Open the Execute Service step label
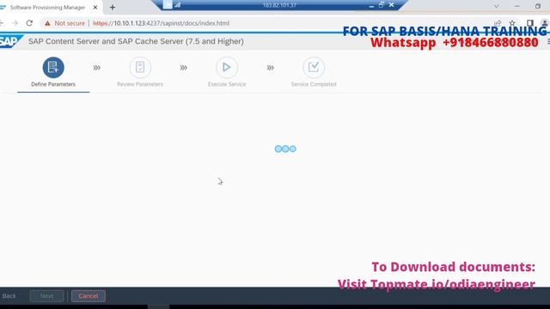This screenshot has width=550, height=309. coord(227,84)
